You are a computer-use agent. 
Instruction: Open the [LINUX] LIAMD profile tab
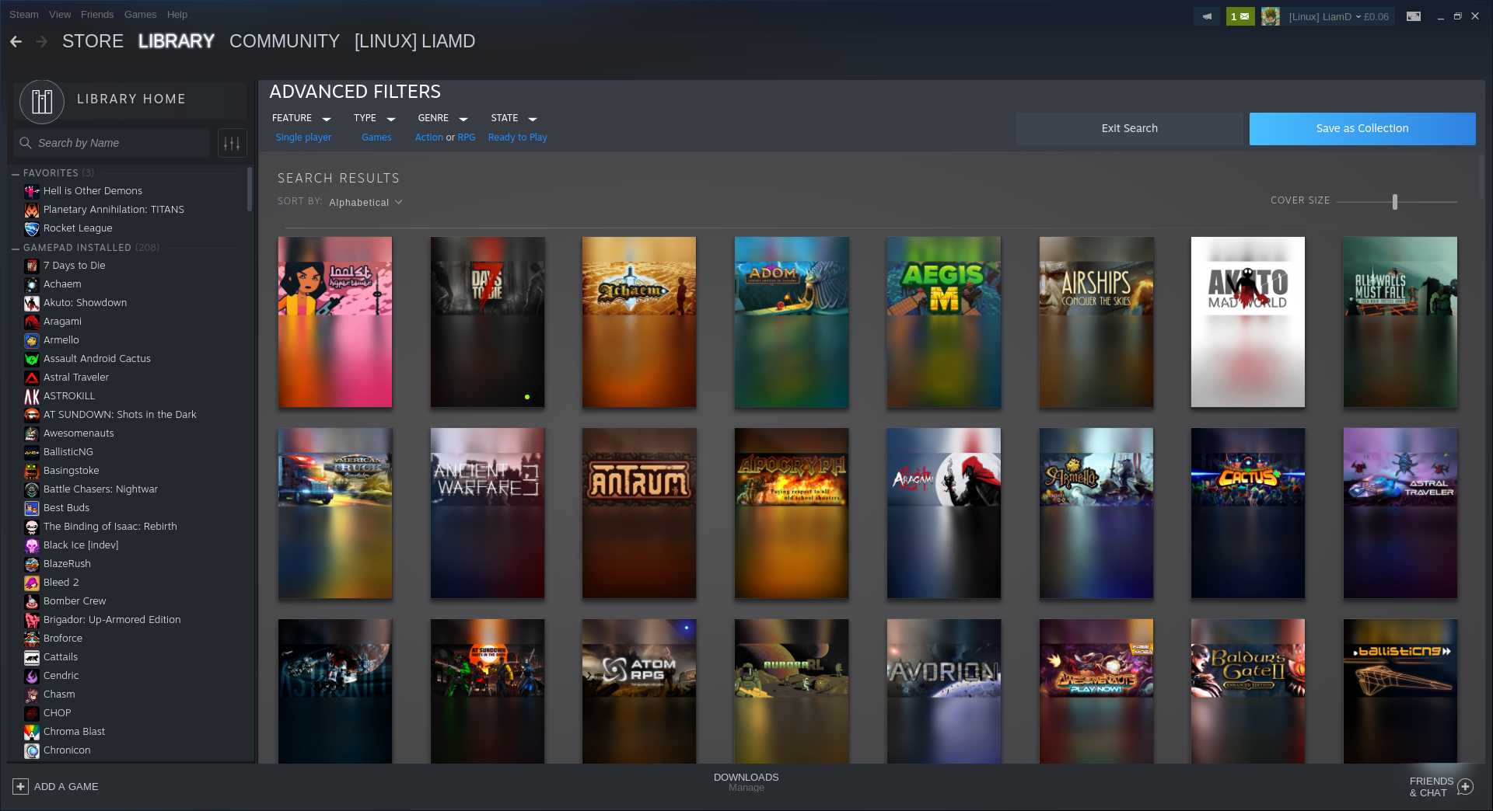coord(414,41)
